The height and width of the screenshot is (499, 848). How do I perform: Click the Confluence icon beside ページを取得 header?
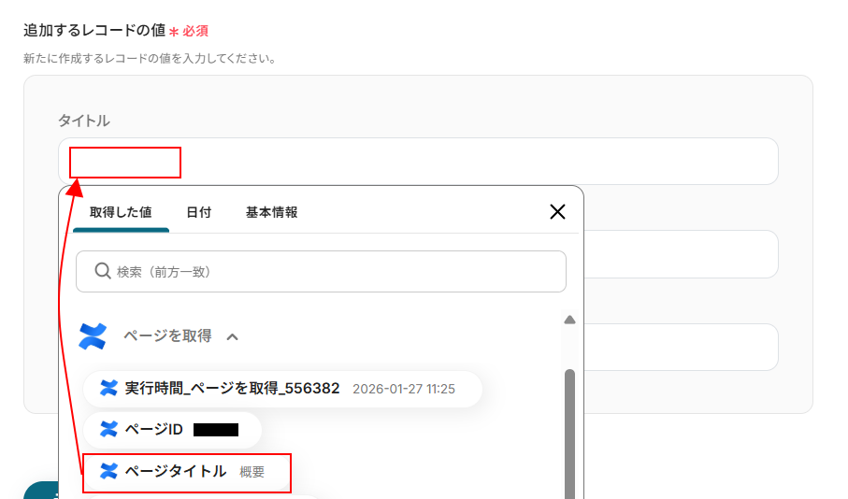coord(93,336)
